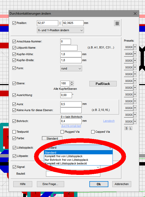Click the Abbrechen button
Screen dimensions: 145x197
(122, 184)
